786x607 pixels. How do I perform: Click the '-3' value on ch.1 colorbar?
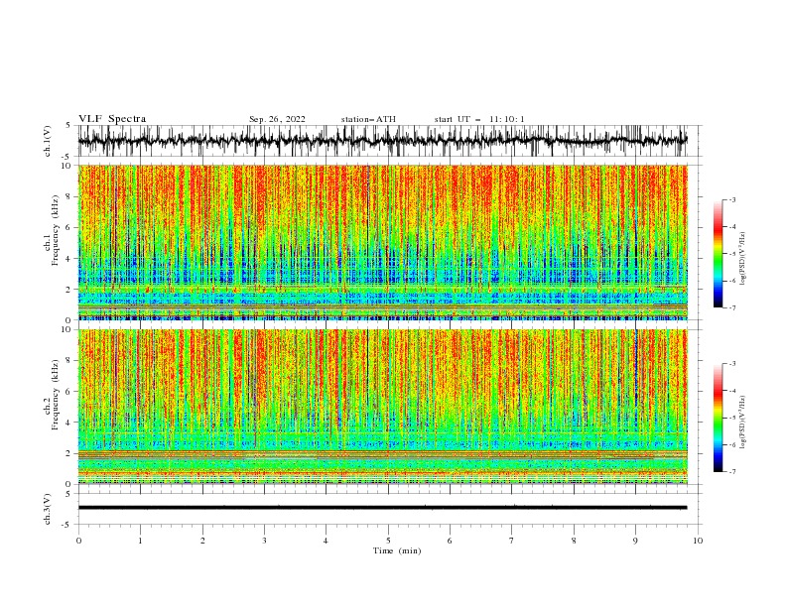click(731, 199)
